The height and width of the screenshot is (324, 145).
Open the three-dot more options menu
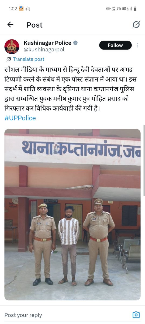[x=137, y=45]
